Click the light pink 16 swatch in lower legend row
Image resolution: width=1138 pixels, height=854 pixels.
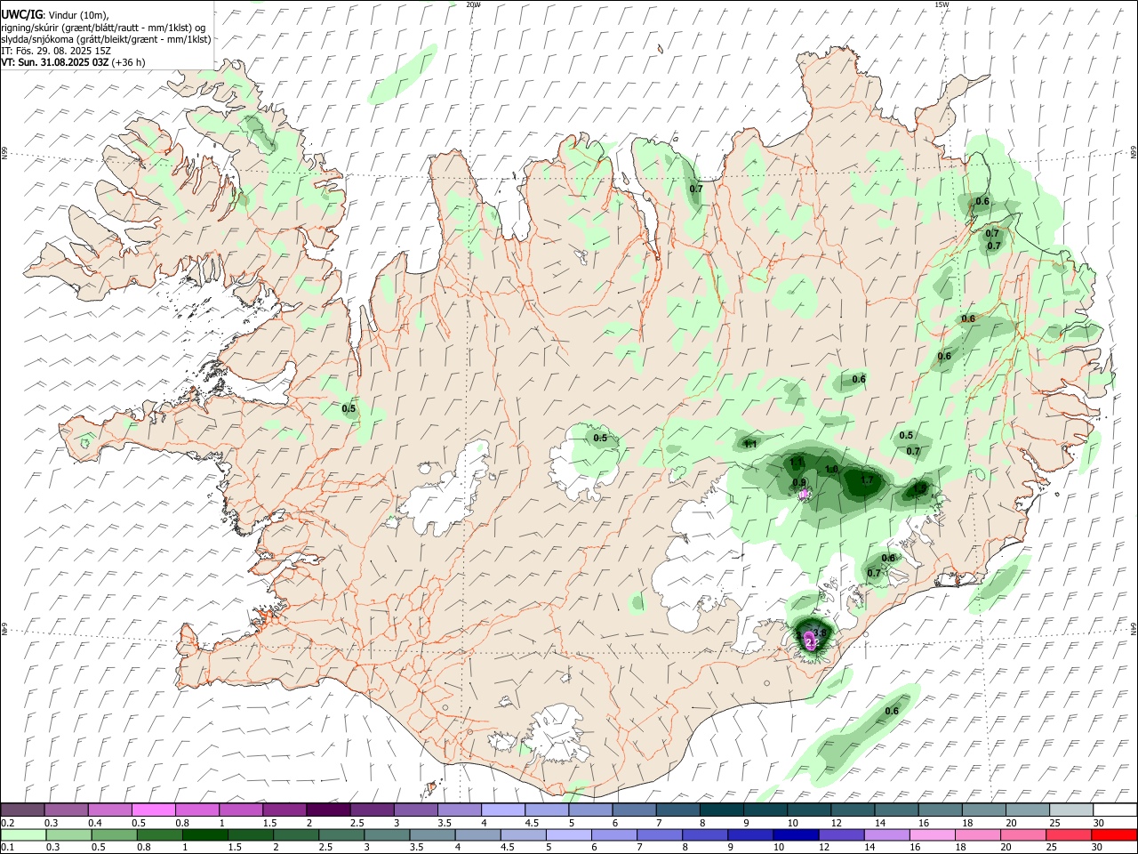coord(933,835)
